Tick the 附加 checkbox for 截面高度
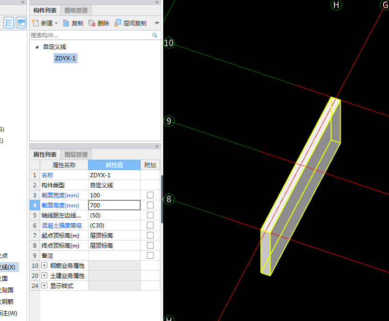This screenshot has width=389, height=321. pos(150,205)
